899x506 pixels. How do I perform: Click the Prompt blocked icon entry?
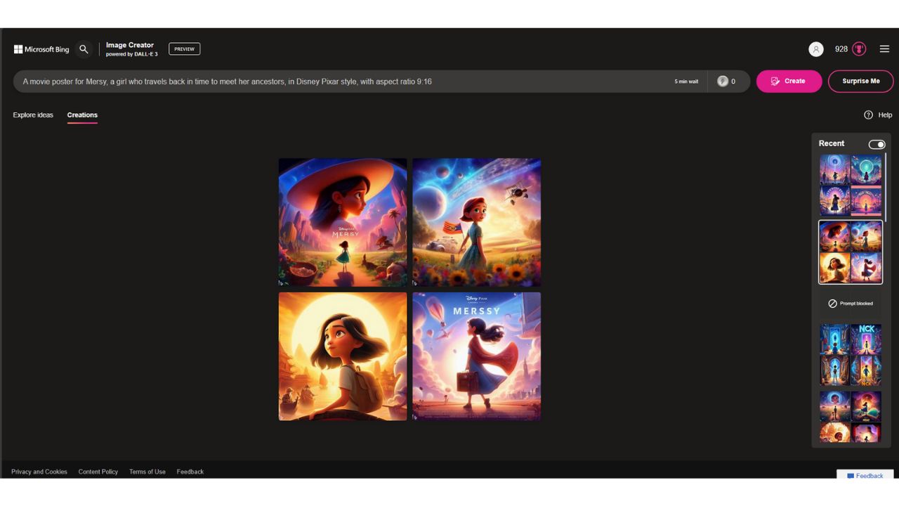[x=832, y=304]
